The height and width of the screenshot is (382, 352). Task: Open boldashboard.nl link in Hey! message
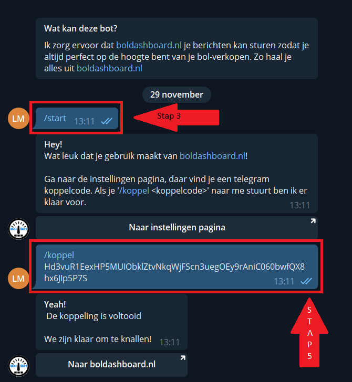(212, 156)
